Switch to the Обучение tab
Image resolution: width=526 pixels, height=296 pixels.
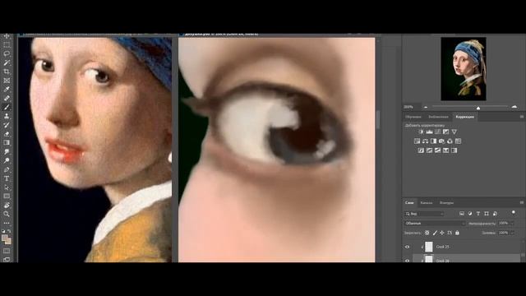413,117
